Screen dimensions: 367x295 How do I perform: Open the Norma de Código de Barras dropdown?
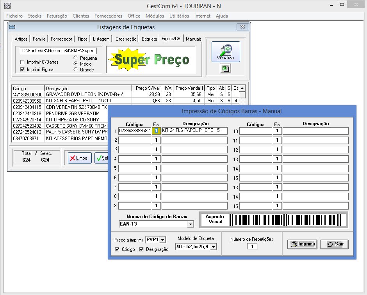(x=191, y=224)
